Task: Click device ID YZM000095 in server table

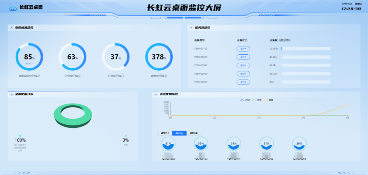Action: (x=201, y=57)
